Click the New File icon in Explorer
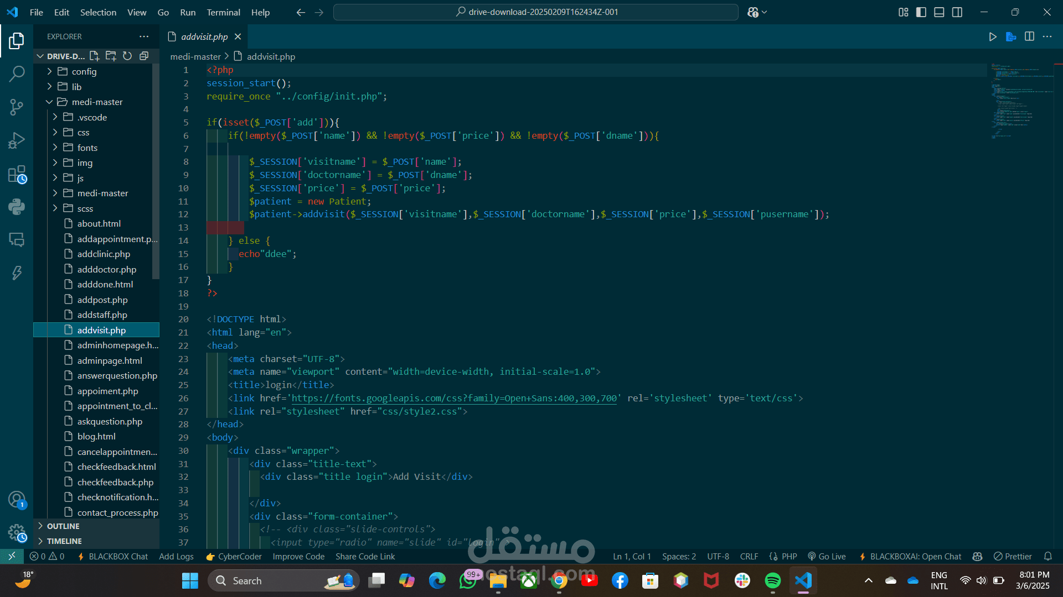This screenshot has height=597, width=1063. [x=94, y=56]
